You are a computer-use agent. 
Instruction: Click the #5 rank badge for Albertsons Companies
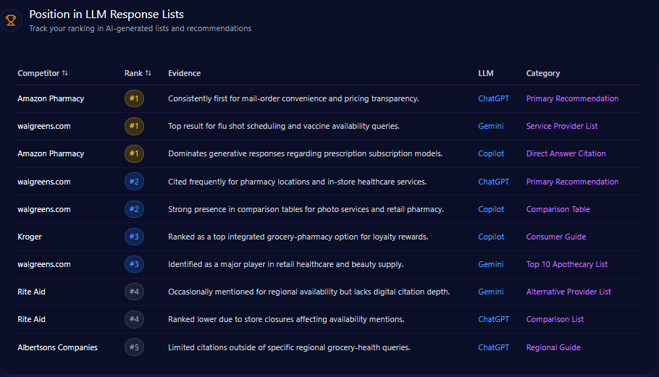click(134, 347)
